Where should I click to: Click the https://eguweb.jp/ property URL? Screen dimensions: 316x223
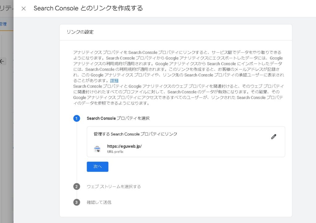124,146
